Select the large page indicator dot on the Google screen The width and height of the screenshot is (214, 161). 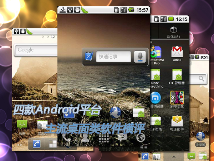coord(53,36)
